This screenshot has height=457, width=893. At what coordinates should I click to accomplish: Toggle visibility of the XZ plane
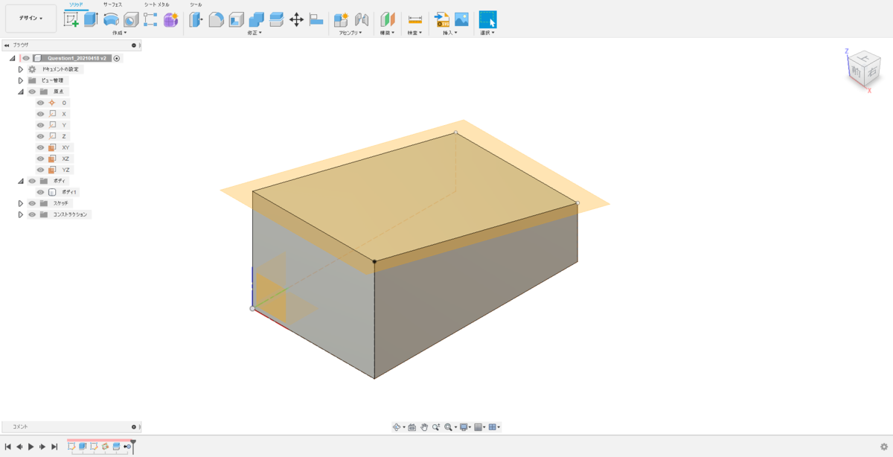pyautogui.click(x=41, y=159)
